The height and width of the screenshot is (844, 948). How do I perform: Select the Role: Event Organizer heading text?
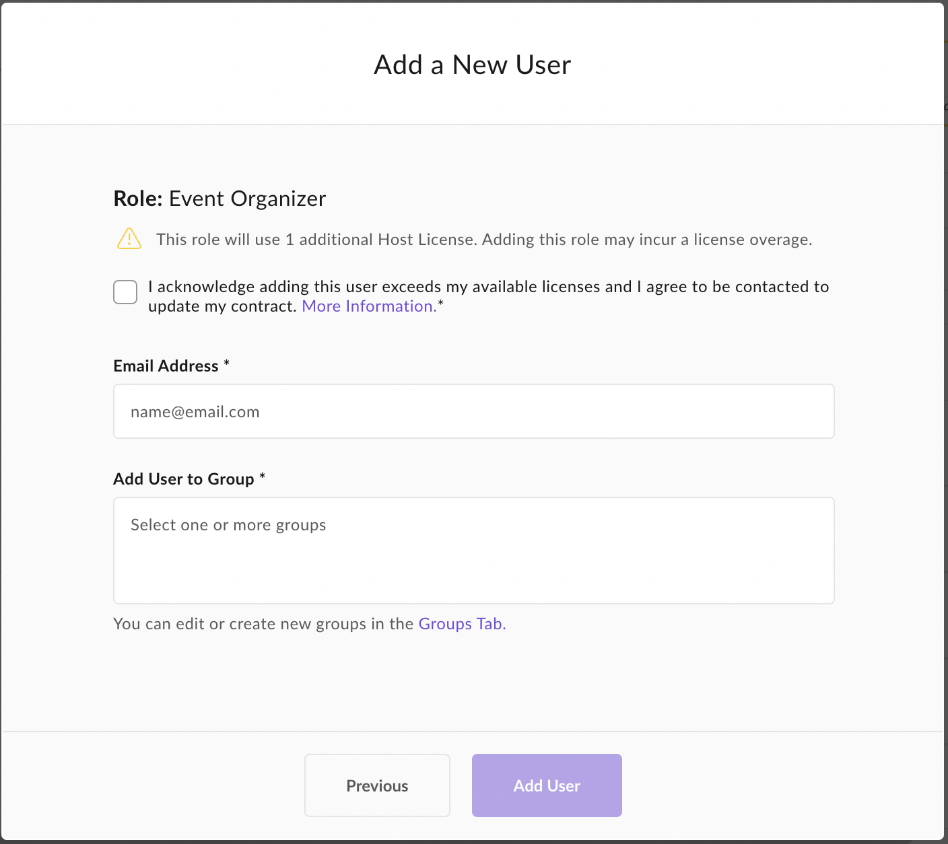219,199
